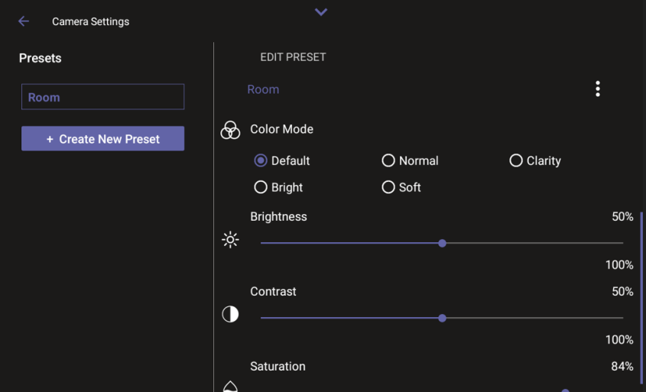Click the Saturation slider handle

point(565,390)
